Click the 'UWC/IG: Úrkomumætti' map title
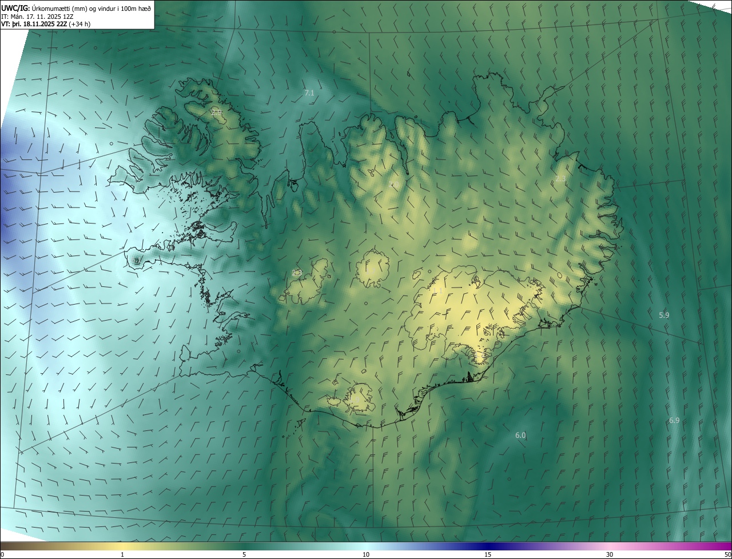Image resolution: width=732 pixels, height=559 pixels. 76,8
